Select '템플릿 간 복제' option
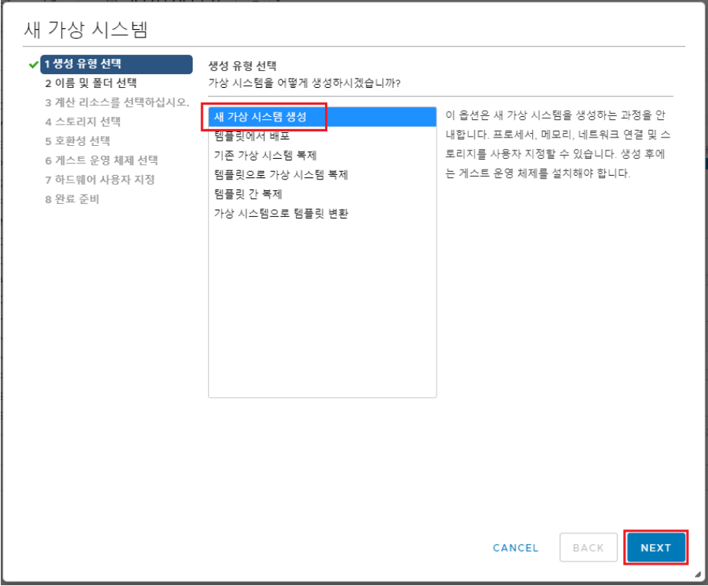Viewport: 708px width, 586px height. pos(323,194)
